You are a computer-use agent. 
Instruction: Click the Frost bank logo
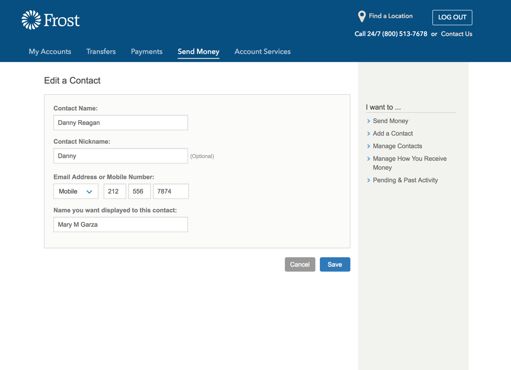click(x=50, y=19)
